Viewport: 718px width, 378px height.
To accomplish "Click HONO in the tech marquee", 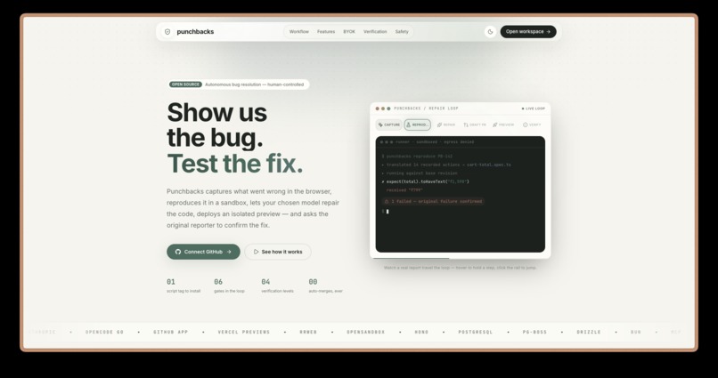I will pyautogui.click(x=421, y=333).
